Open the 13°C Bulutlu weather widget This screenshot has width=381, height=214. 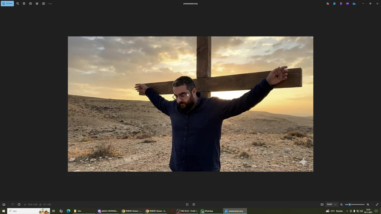[334, 211]
